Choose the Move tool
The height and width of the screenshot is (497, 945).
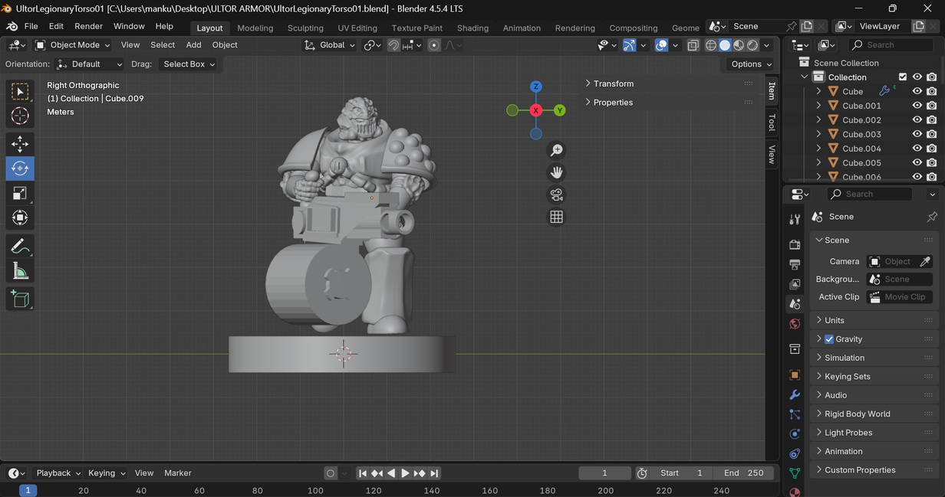point(20,144)
